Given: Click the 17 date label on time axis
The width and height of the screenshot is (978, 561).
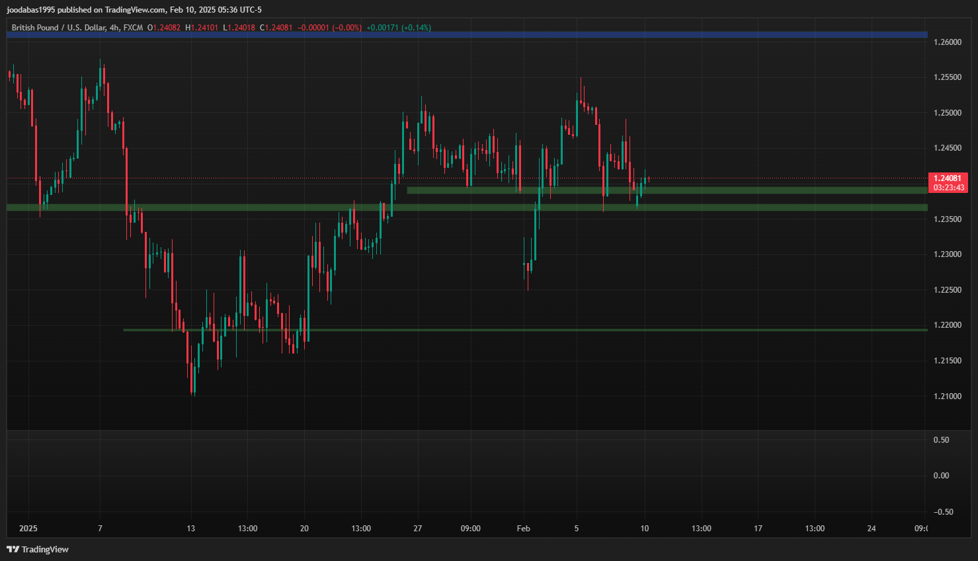Looking at the screenshot, I should (x=758, y=528).
